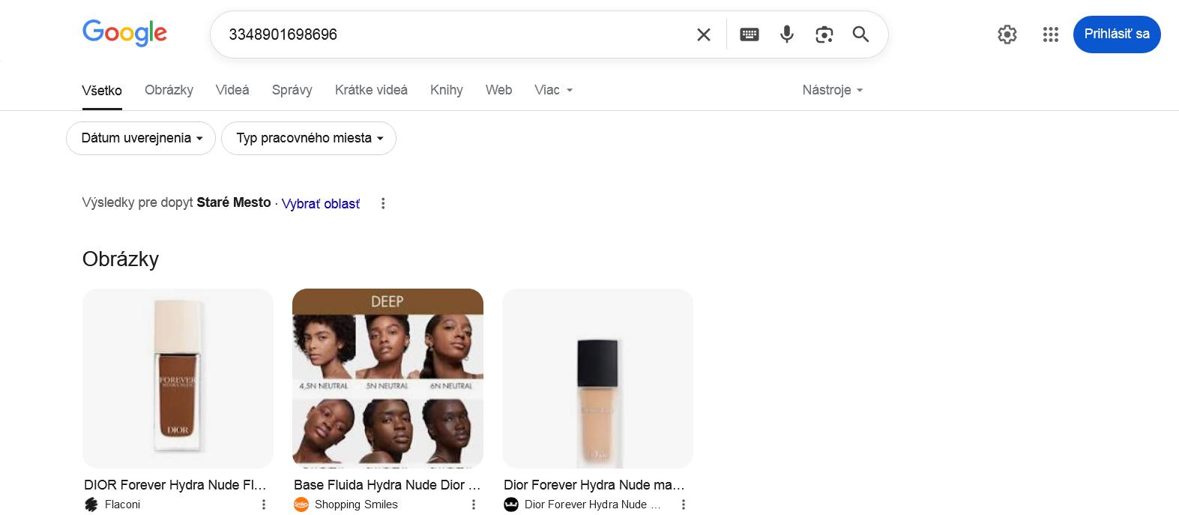Open the three-dot menu for the Flaconi result
The image size is (1179, 515).
click(x=263, y=505)
